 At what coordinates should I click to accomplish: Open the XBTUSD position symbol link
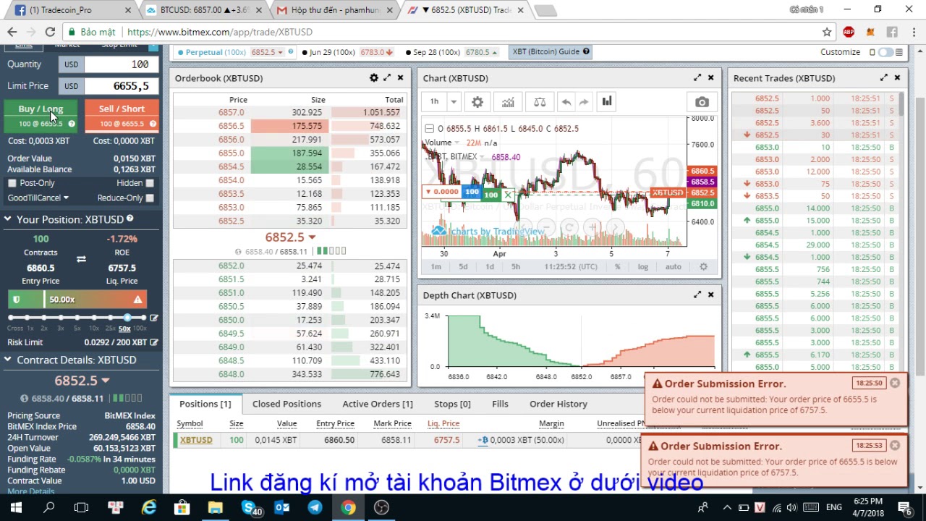(196, 440)
